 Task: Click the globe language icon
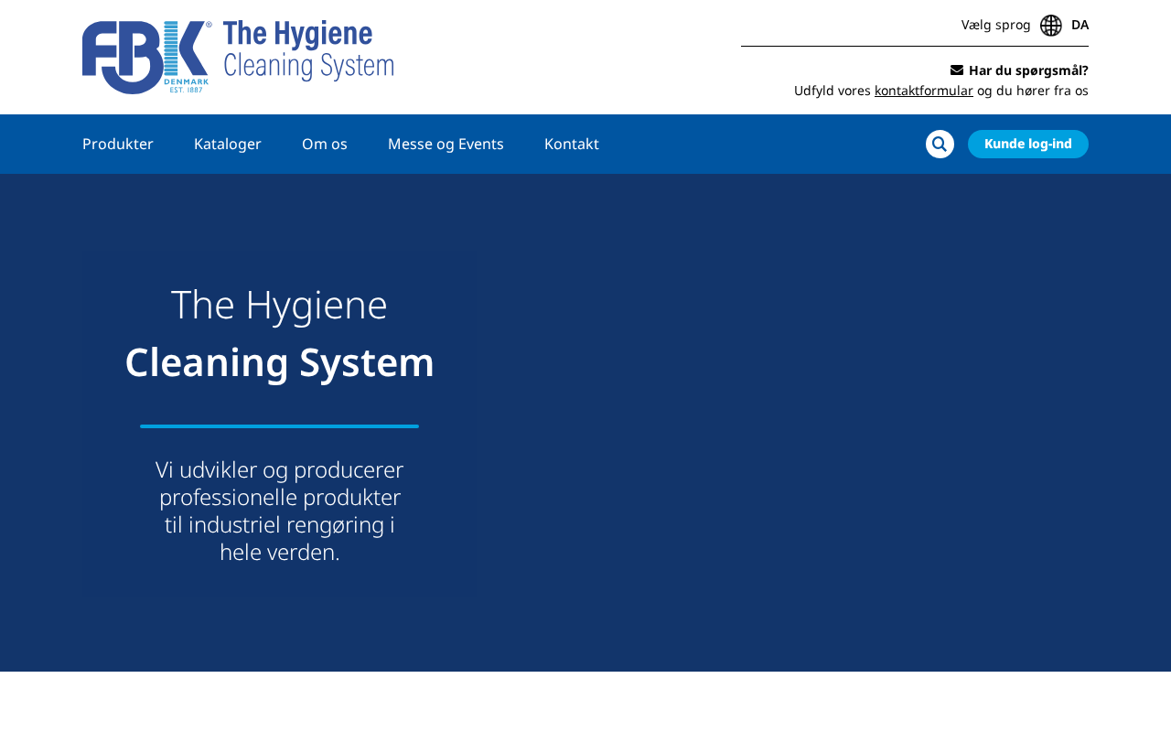click(1050, 26)
